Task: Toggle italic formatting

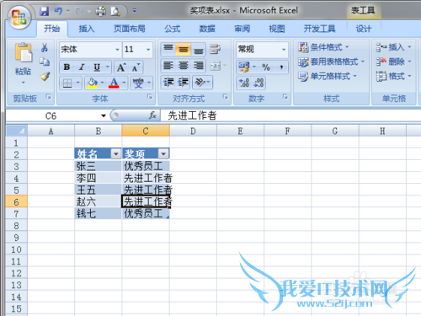Action: click(x=82, y=67)
